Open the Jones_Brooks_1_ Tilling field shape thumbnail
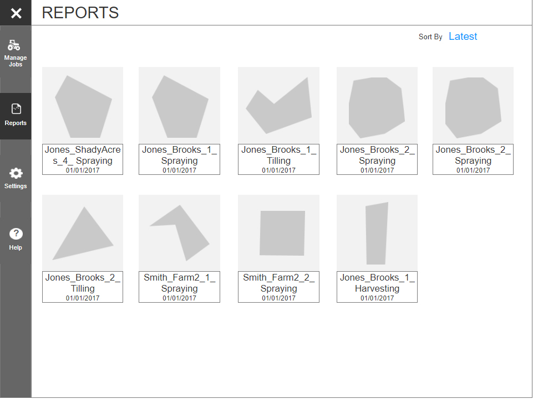Screen dimensions: 533x399 (278, 106)
